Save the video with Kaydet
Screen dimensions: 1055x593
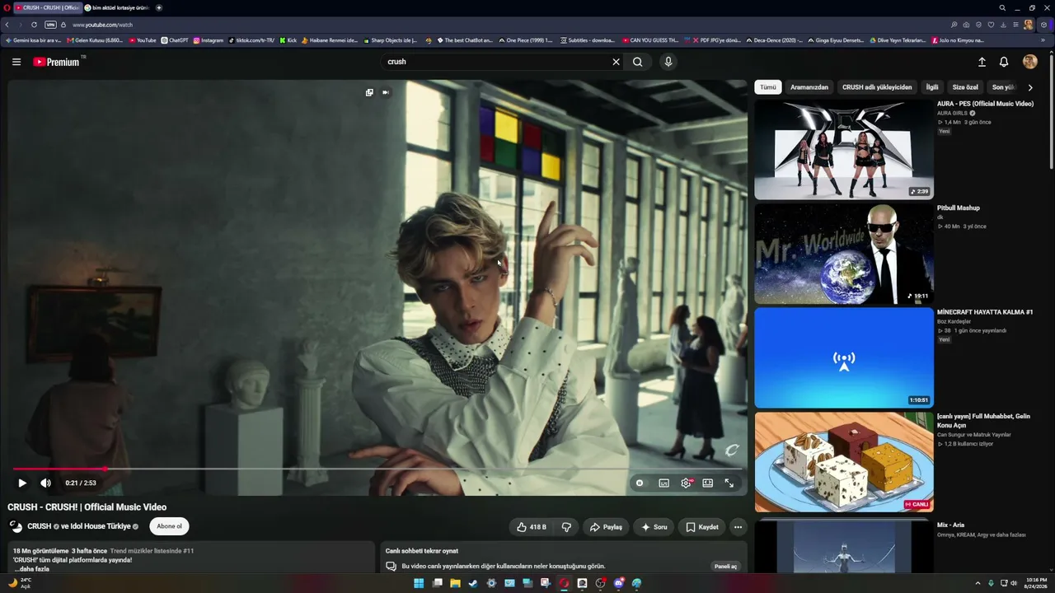[702, 527]
